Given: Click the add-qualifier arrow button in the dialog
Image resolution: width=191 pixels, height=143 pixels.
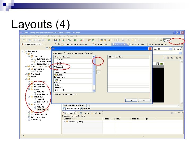Looking at the screenshot, I should pos(98,68).
